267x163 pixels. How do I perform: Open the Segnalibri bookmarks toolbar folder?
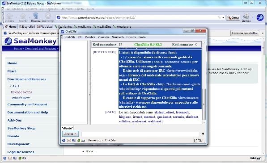click(x=27, y=26)
